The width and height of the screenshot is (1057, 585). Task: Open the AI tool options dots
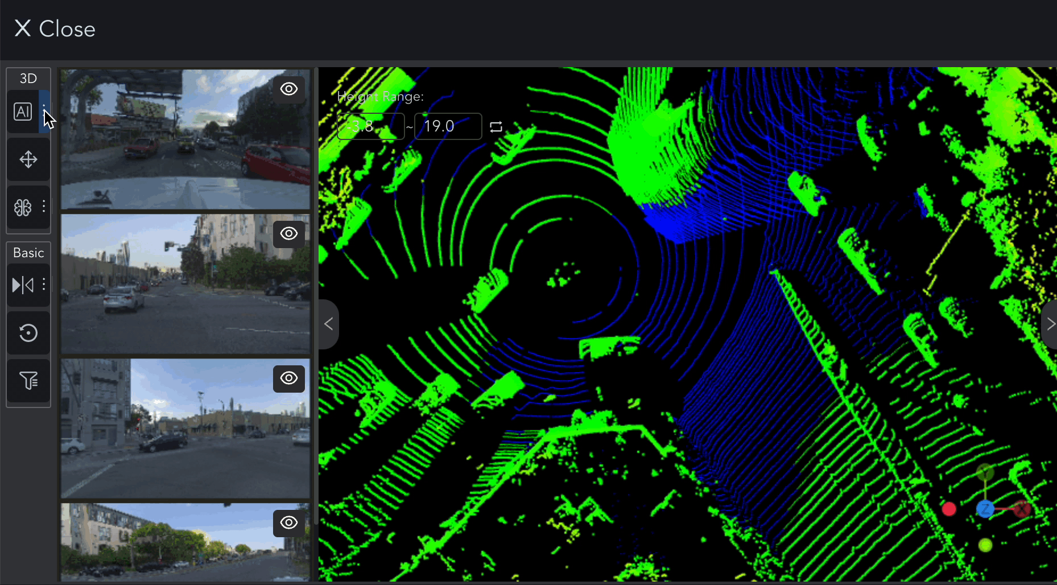click(44, 112)
